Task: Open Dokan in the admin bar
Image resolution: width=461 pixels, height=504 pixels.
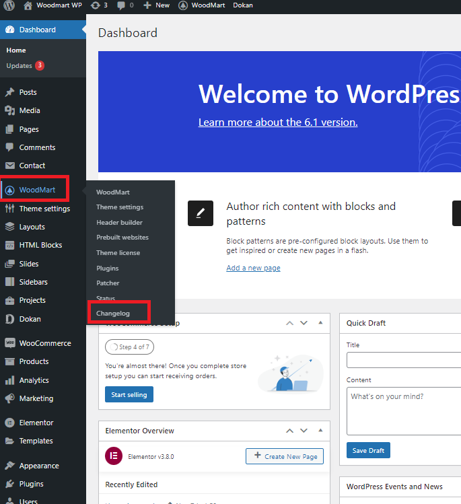Action: pyautogui.click(x=243, y=5)
